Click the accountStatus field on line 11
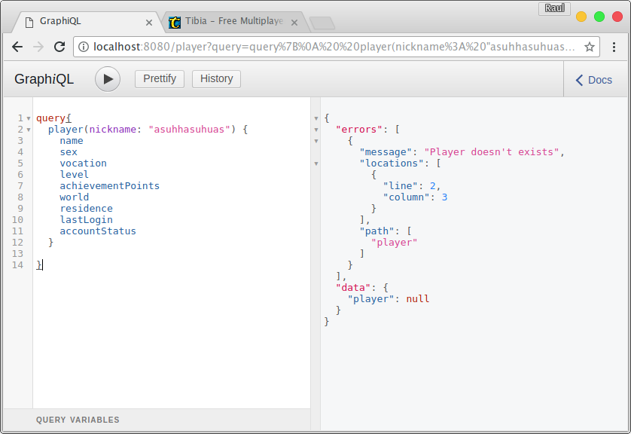The image size is (631, 434). pyautogui.click(x=98, y=231)
